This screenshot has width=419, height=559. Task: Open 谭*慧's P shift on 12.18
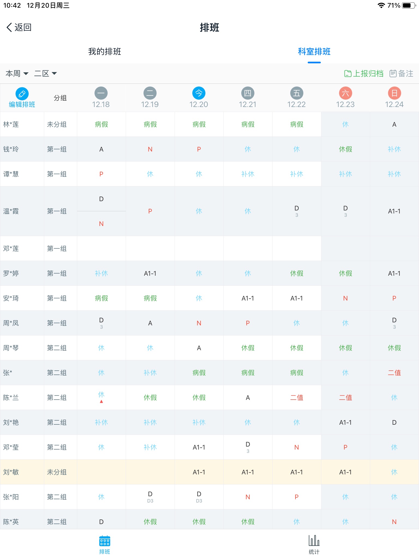[x=101, y=174]
